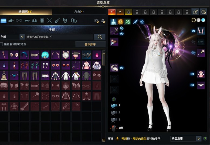Screen dimensions: 210x145
Task: Click the 基本排序 sort button
Action: (90, 44)
